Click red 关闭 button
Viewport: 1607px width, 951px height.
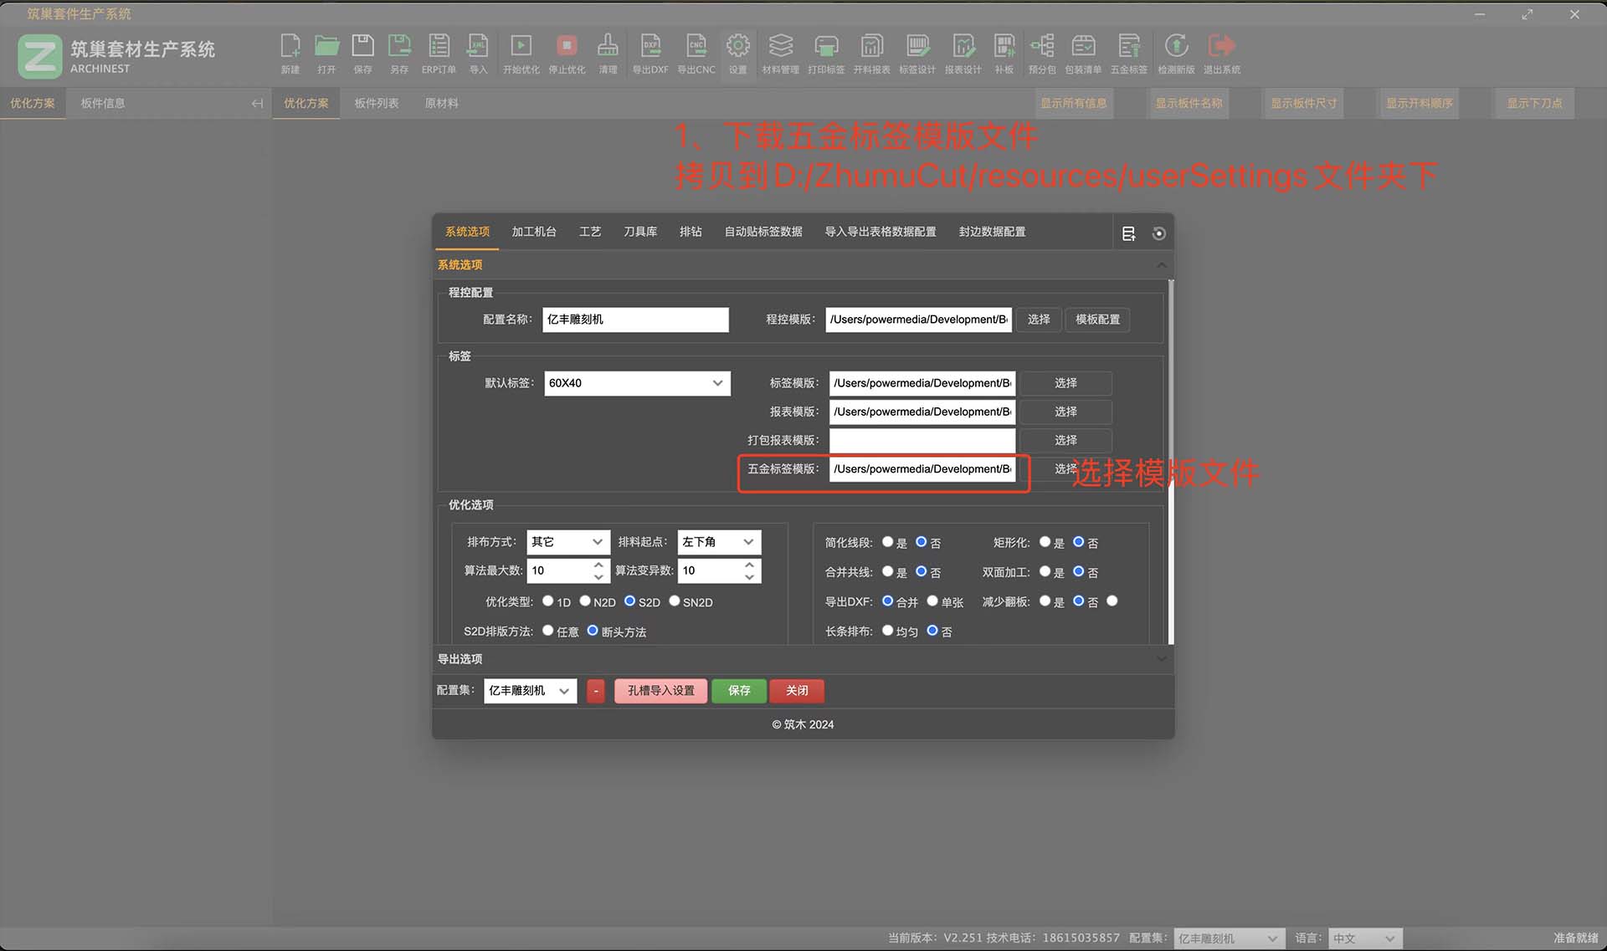797,690
